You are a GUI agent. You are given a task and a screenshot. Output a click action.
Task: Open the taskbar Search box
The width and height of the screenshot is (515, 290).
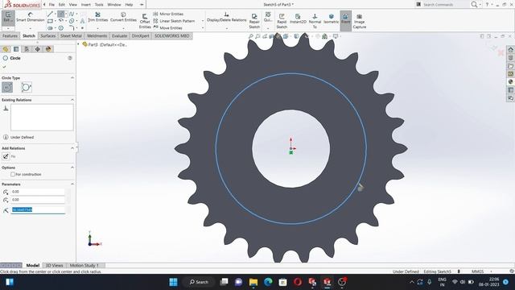pyautogui.click(x=199, y=282)
